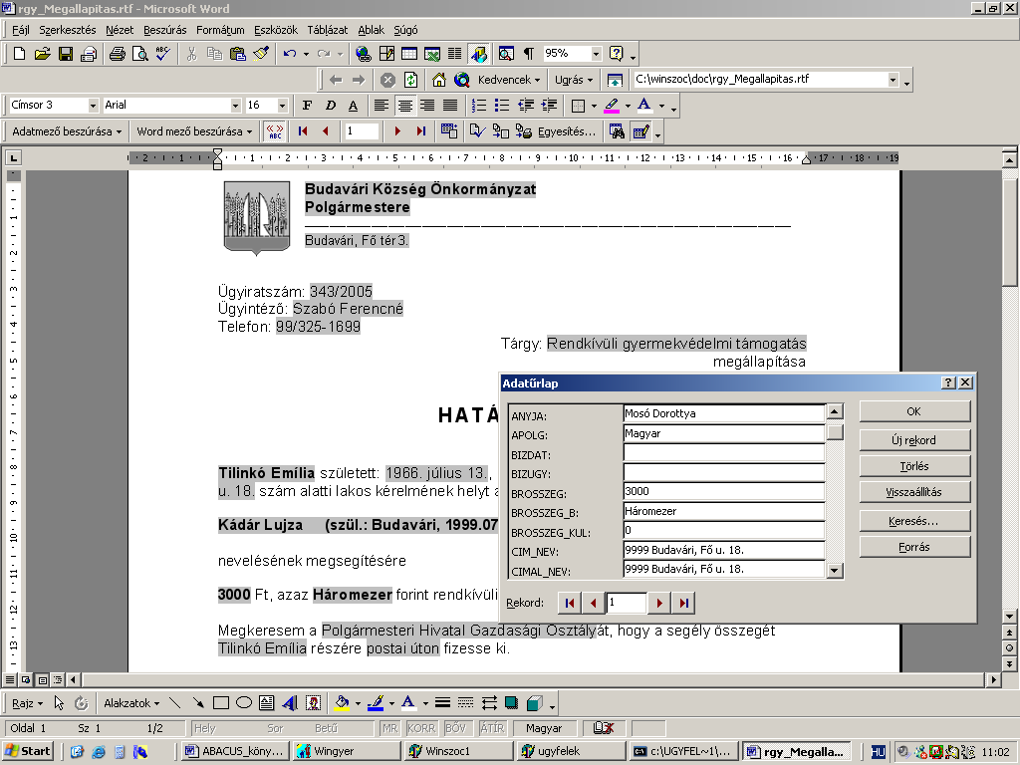Screen dimensions: 1020x765
Task: Create a new blank document
Action: tap(20, 54)
